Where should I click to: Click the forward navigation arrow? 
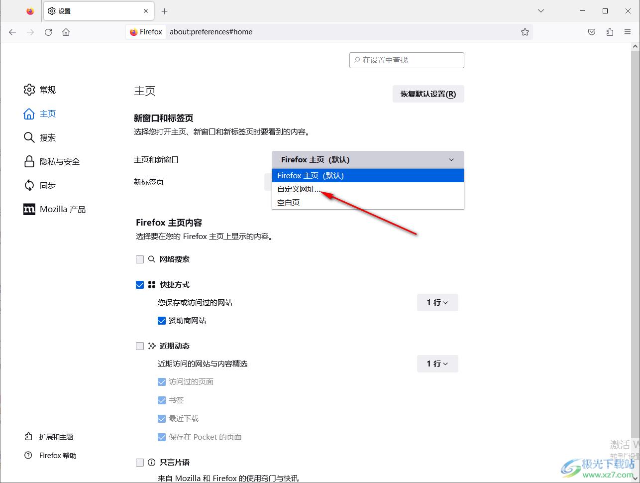[30, 32]
